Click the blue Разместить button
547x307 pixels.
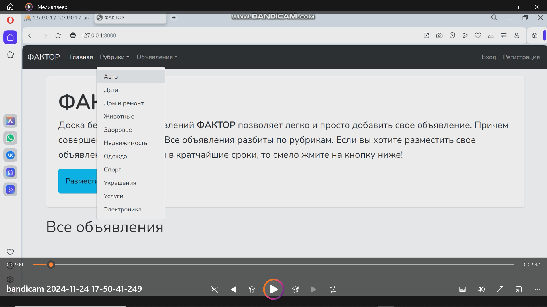(x=77, y=181)
